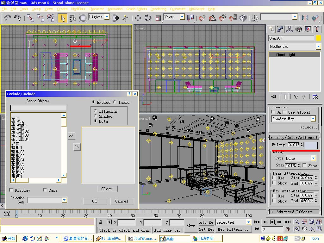The height and width of the screenshot is (243, 324).
Task: Expand the Shadow Map type dropdown
Action: (313, 119)
